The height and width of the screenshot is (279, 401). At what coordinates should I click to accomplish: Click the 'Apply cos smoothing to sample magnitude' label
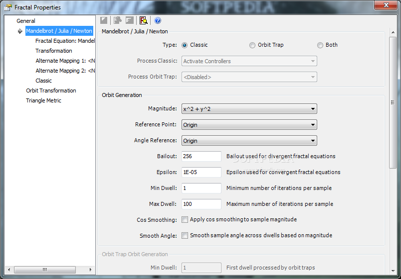tap(243, 220)
